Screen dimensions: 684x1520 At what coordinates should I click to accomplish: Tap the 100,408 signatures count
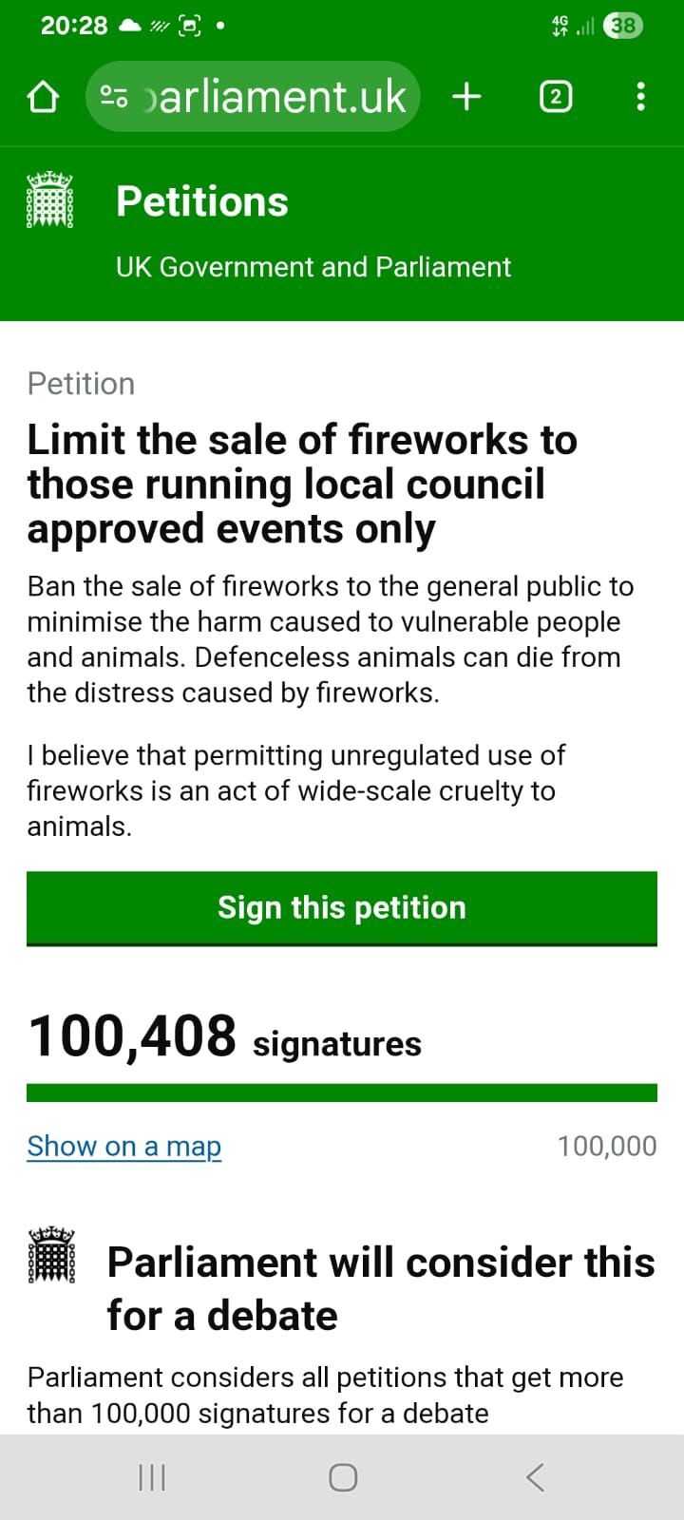pyautogui.click(x=225, y=1036)
